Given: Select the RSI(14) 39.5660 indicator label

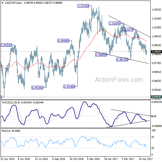Looking at the screenshot, I should 11,131.
